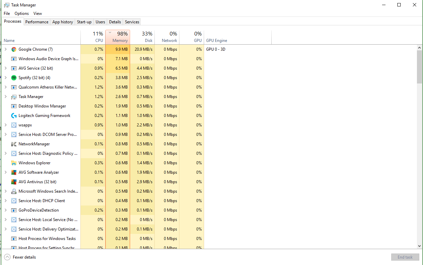Expand Service Host: DHCP Client entry
The width and height of the screenshot is (423, 265).
coord(5,201)
